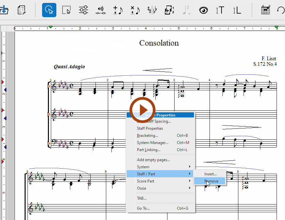The height and width of the screenshot is (220, 285).
Task: Open the properties sliders tool
Action: tap(84, 10)
